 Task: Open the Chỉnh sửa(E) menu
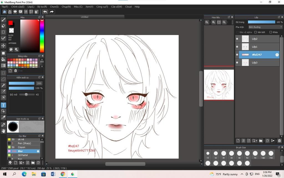coord(18,7)
